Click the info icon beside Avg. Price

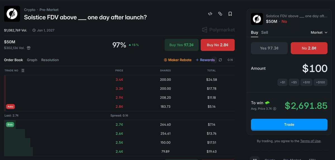pos(275,109)
